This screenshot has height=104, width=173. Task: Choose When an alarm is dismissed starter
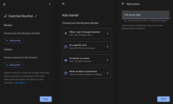pyautogui.click(x=86, y=73)
